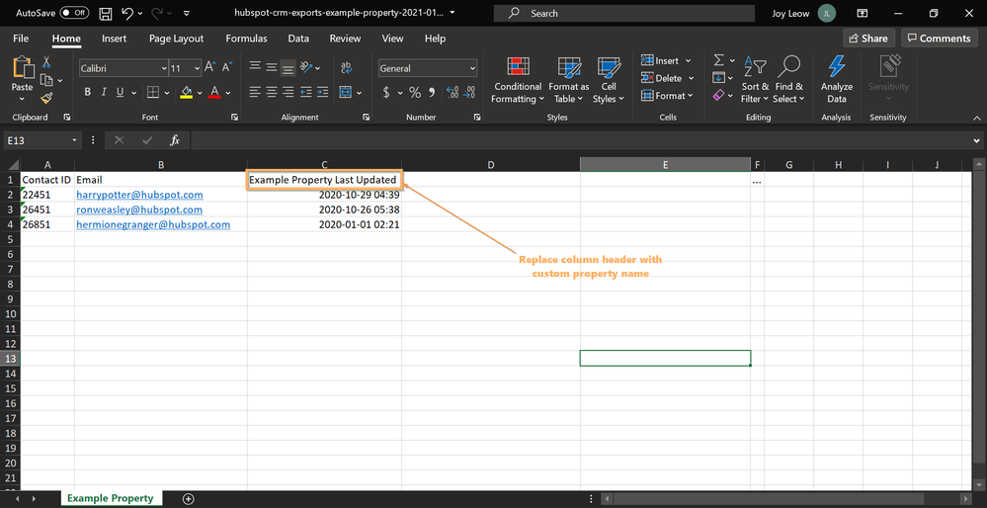Click inside the formula bar input
The image size is (987, 508).
pyautogui.click(x=579, y=140)
